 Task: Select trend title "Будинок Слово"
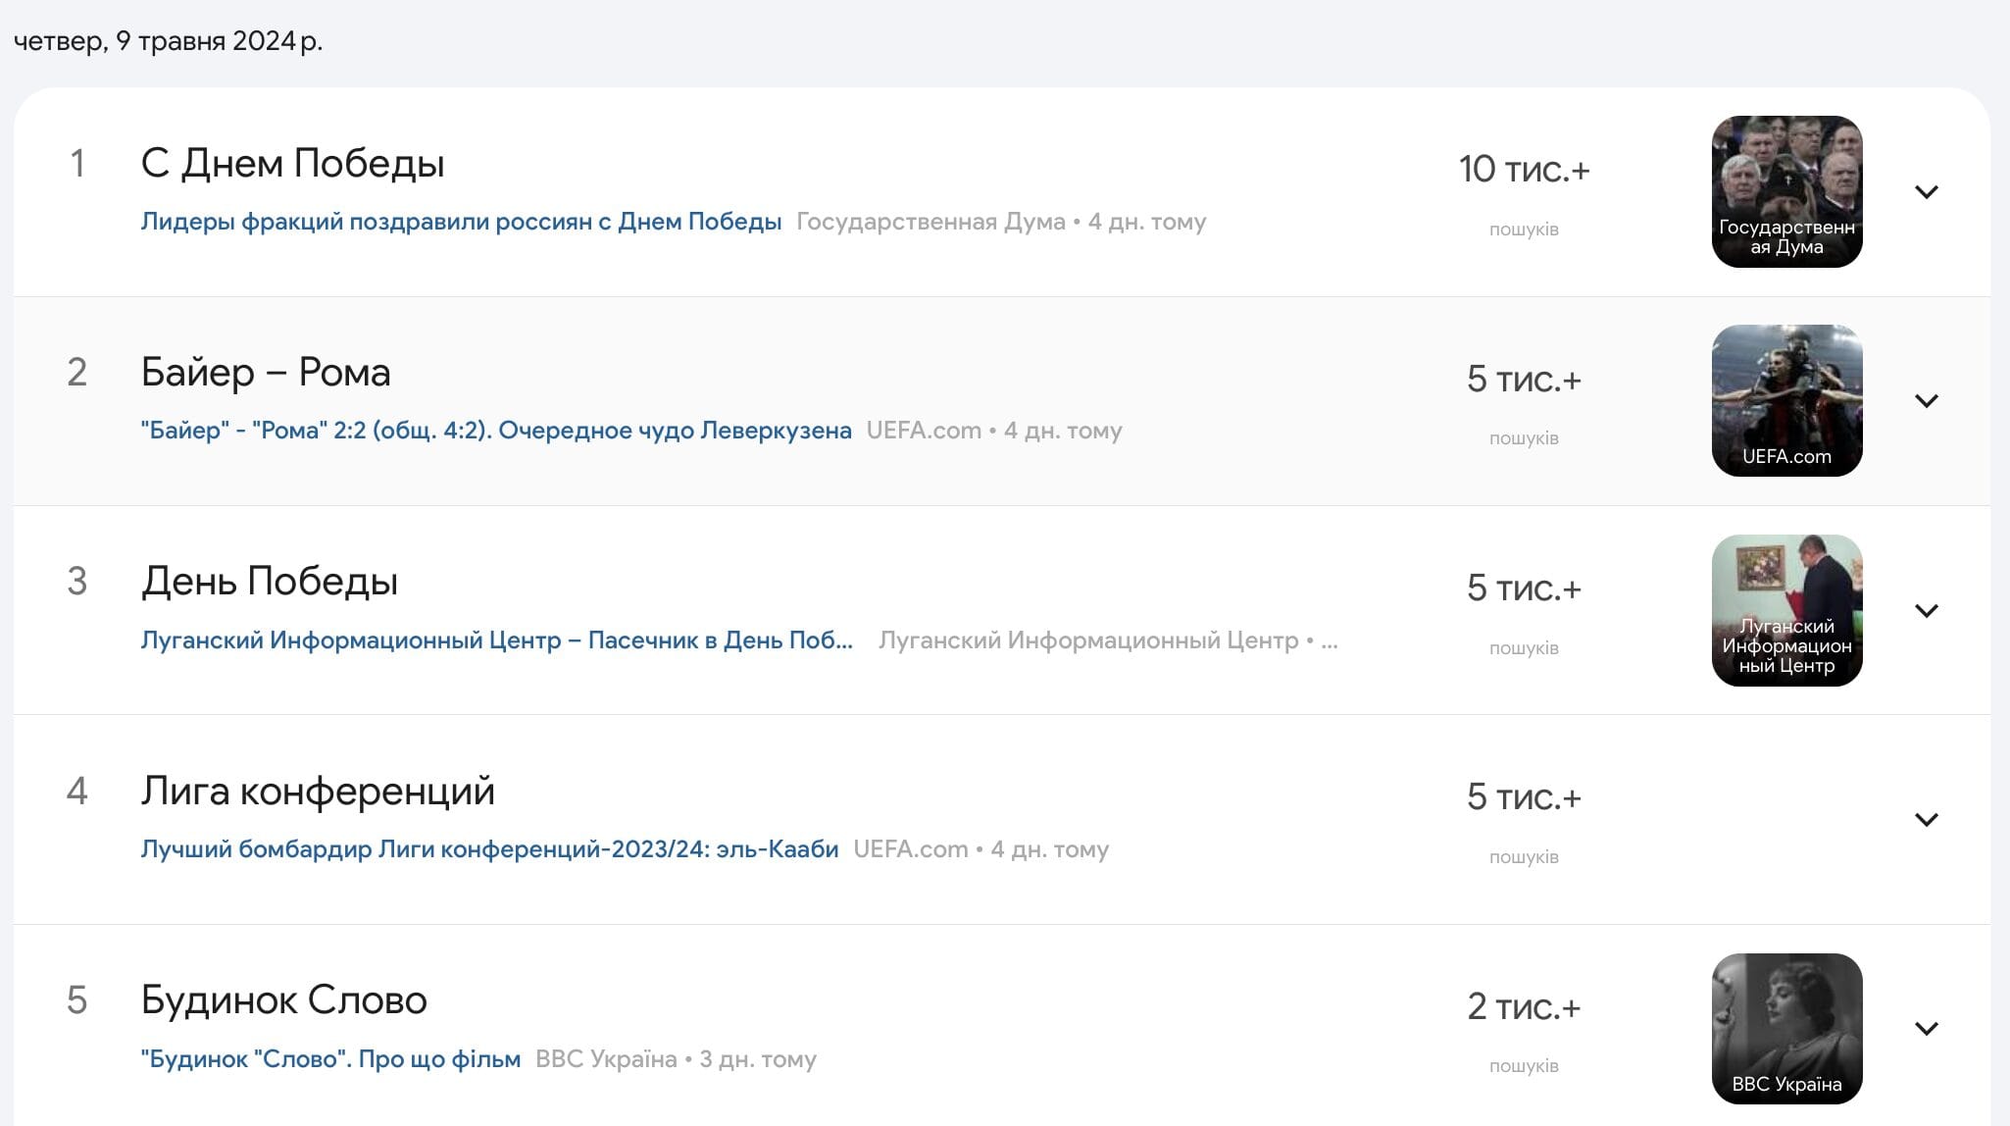[284, 1000]
